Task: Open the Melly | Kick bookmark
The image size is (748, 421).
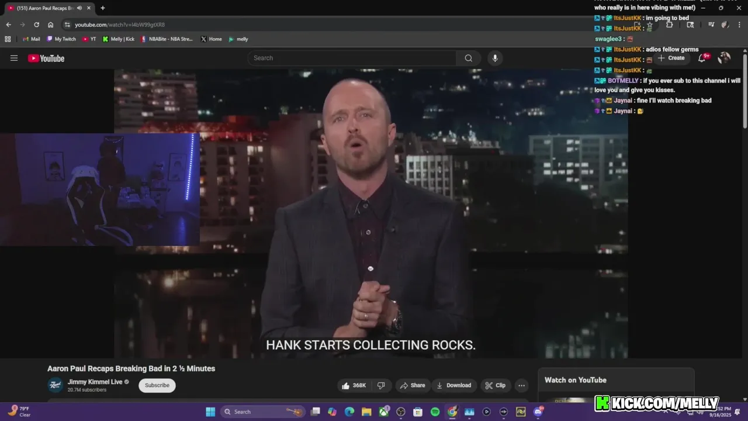Action: [x=119, y=39]
